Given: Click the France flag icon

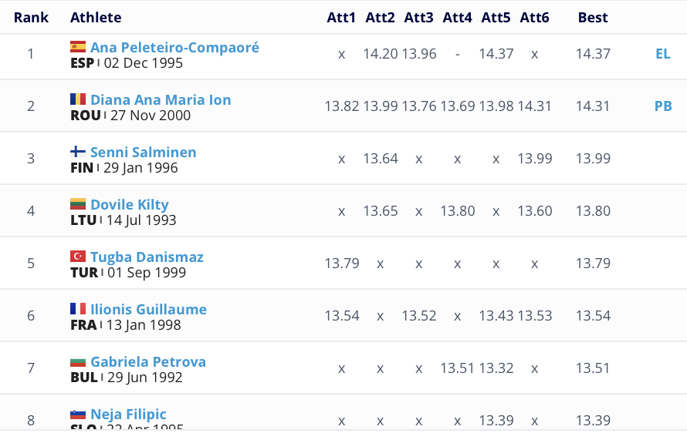Looking at the screenshot, I should [78, 309].
